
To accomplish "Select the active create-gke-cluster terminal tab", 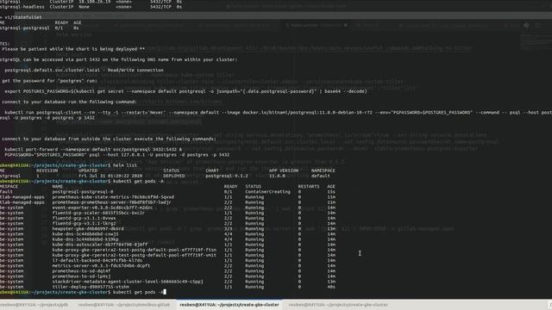I will 229,305.
